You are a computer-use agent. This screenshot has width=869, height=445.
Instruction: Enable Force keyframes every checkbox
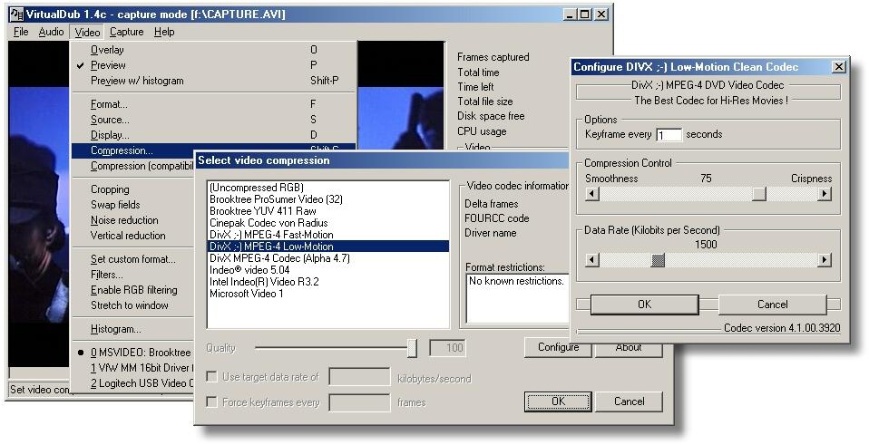211,402
